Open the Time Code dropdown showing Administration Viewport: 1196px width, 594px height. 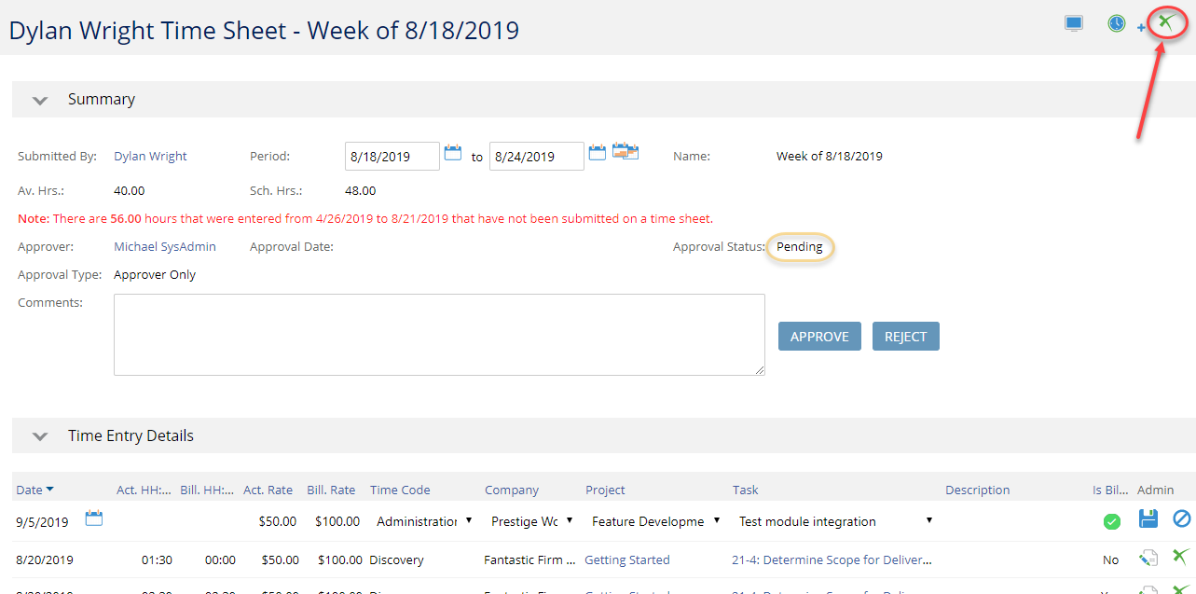(x=423, y=521)
